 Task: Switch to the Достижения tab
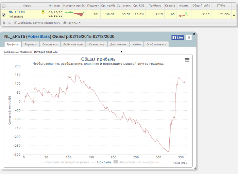[118, 44]
